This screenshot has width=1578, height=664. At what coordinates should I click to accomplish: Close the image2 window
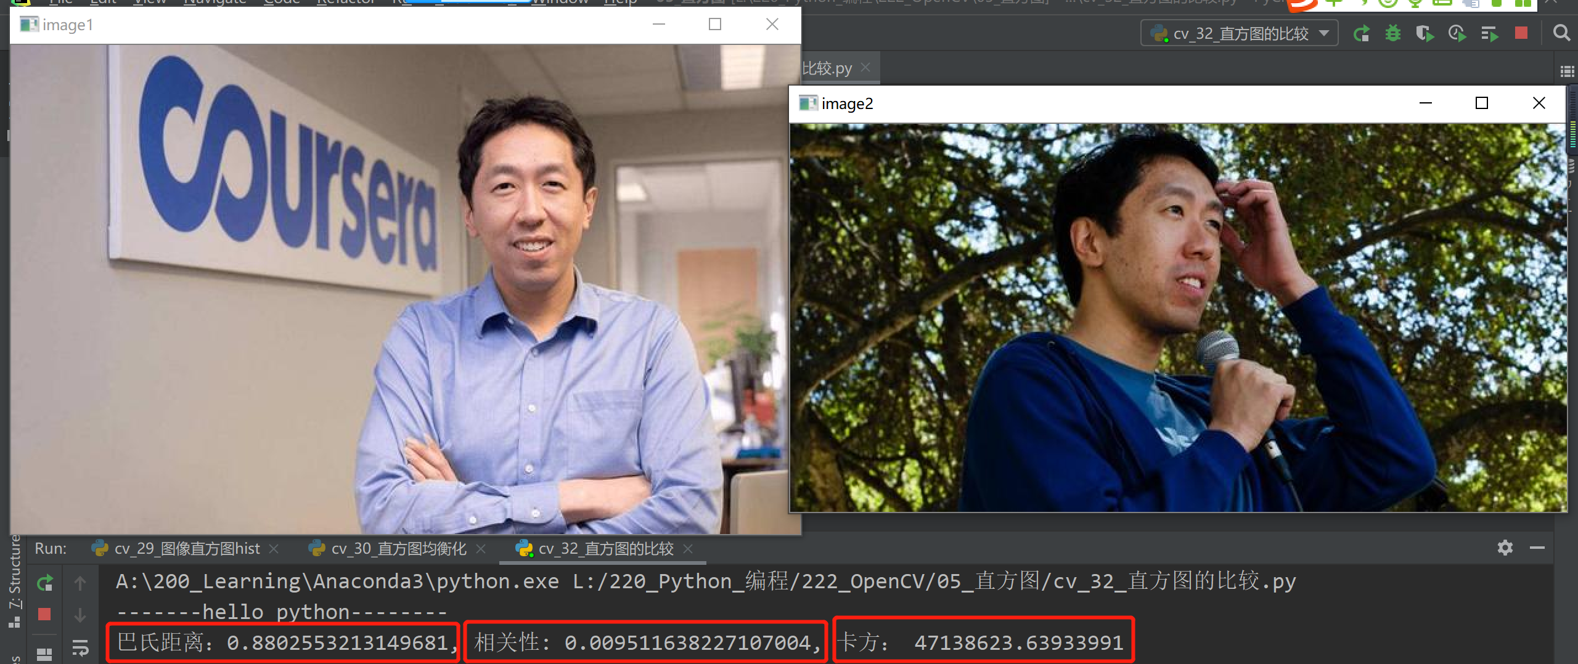point(1539,103)
